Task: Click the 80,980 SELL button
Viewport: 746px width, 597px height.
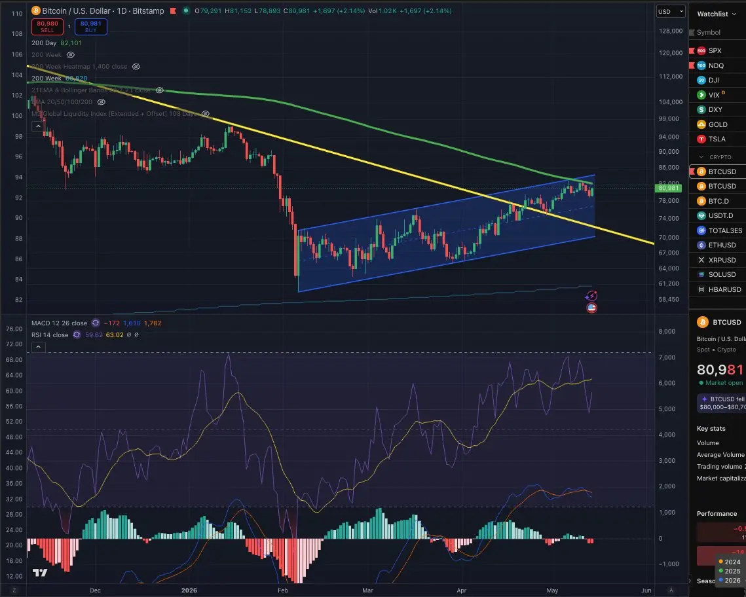Action: tap(47, 27)
